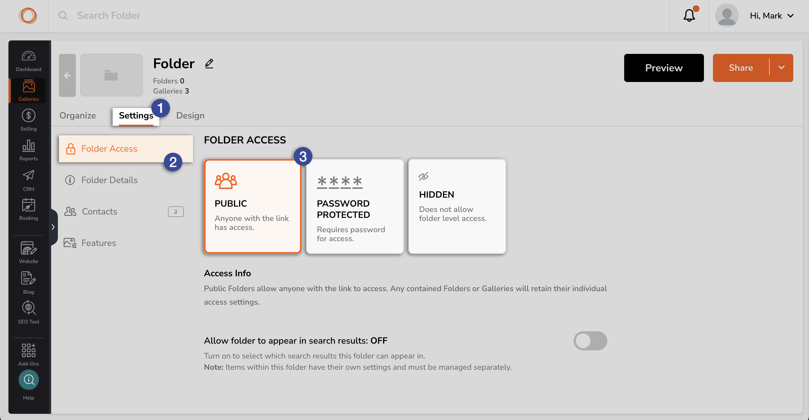Click the notification bell icon
This screenshot has height=420, width=809.
tap(689, 15)
